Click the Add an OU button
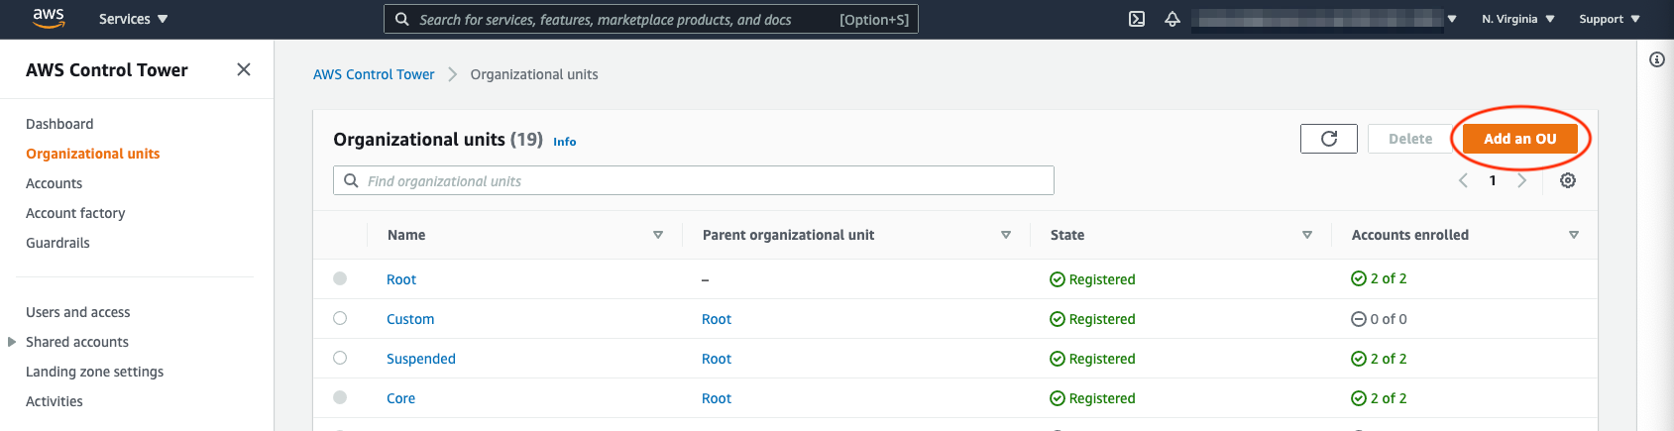This screenshot has width=1674, height=431. coord(1519,139)
